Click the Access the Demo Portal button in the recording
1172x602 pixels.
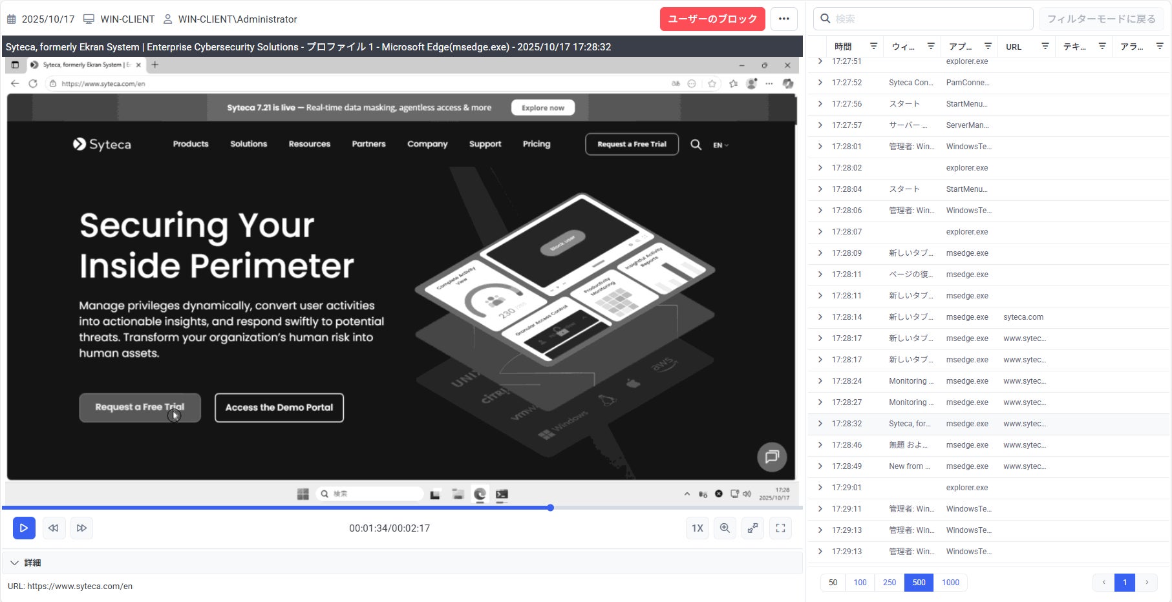(279, 408)
